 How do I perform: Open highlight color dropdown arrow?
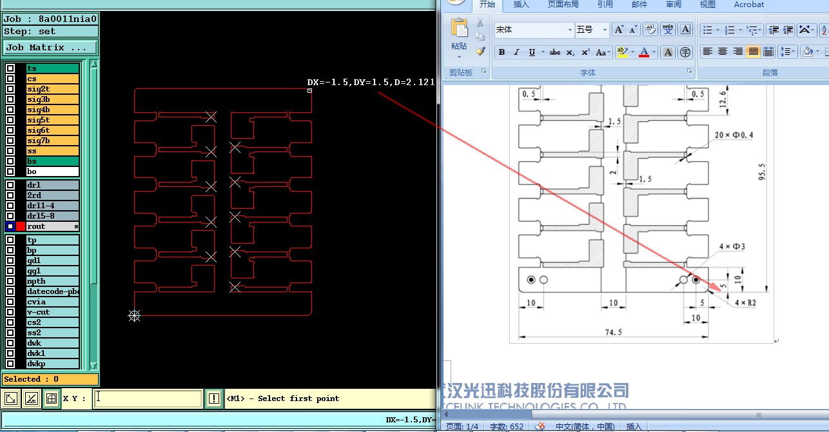point(632,52)
